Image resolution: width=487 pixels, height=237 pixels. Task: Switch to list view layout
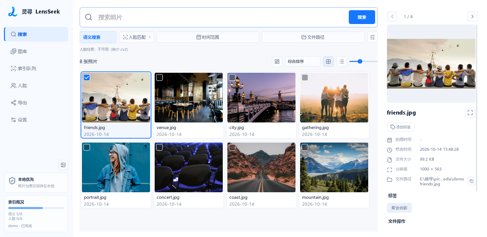342,62
